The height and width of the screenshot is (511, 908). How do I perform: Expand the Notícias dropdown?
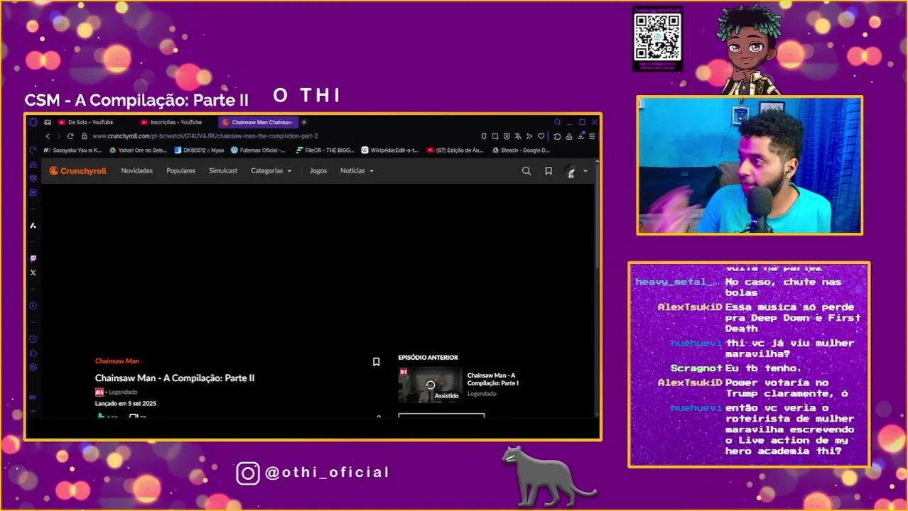tap(357, 171)
